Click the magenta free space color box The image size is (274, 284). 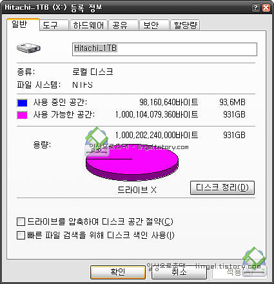(x=22, y=115)
